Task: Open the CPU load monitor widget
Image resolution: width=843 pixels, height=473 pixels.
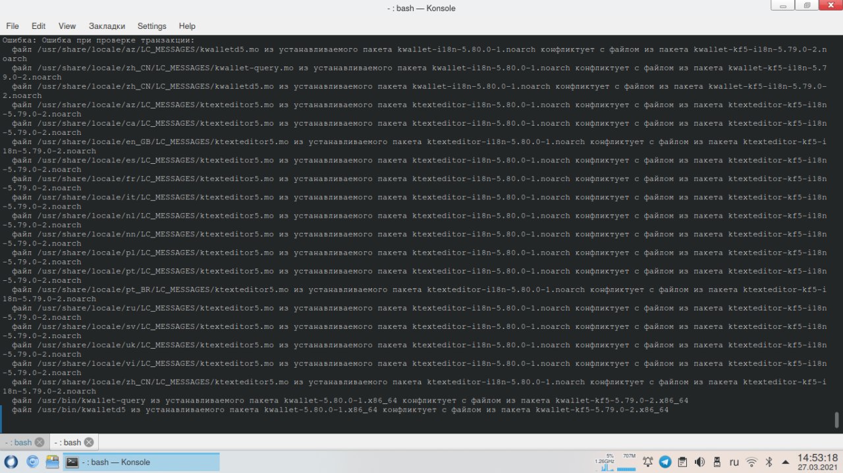Action: 605,462
